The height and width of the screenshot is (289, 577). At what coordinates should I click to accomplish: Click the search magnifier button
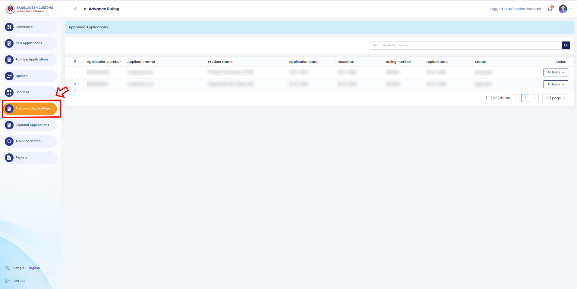tap(566, 45)
